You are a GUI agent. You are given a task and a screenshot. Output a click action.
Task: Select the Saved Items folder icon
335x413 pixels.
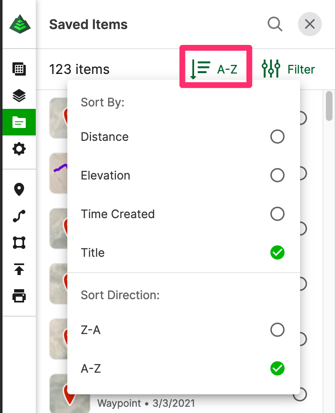tap(19, 122)
